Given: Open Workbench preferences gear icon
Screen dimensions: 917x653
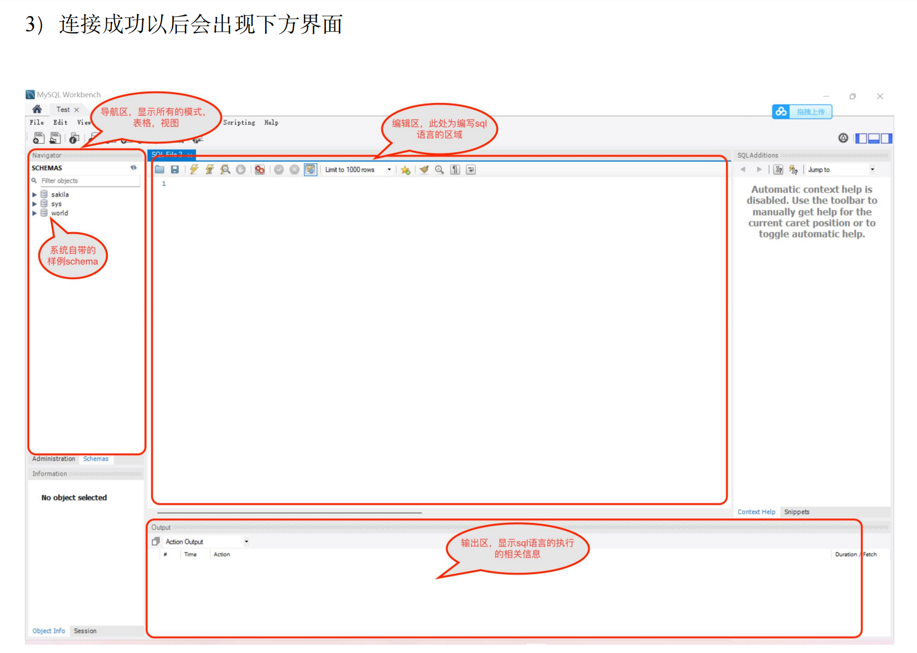Looking at the screenshot, I should (x=843, y=138).
